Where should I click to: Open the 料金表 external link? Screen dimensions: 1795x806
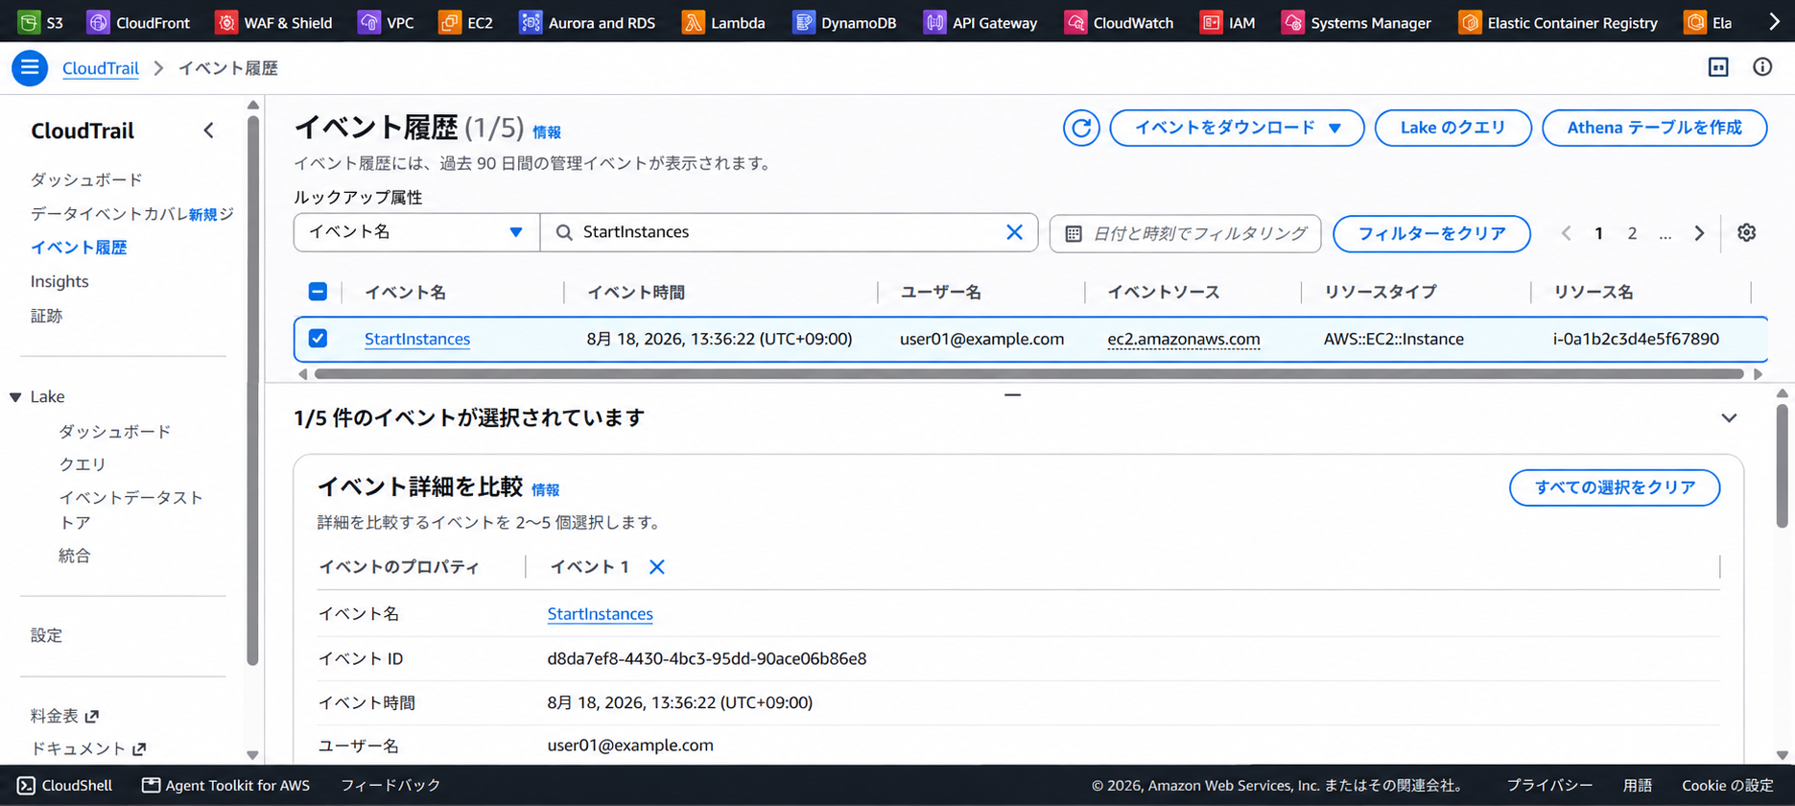tap(64, 716)
